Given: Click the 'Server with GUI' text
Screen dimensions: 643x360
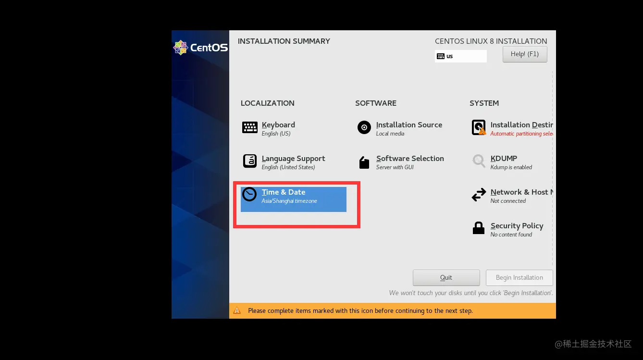Looking at the screenshot, I should pos(395,167).
